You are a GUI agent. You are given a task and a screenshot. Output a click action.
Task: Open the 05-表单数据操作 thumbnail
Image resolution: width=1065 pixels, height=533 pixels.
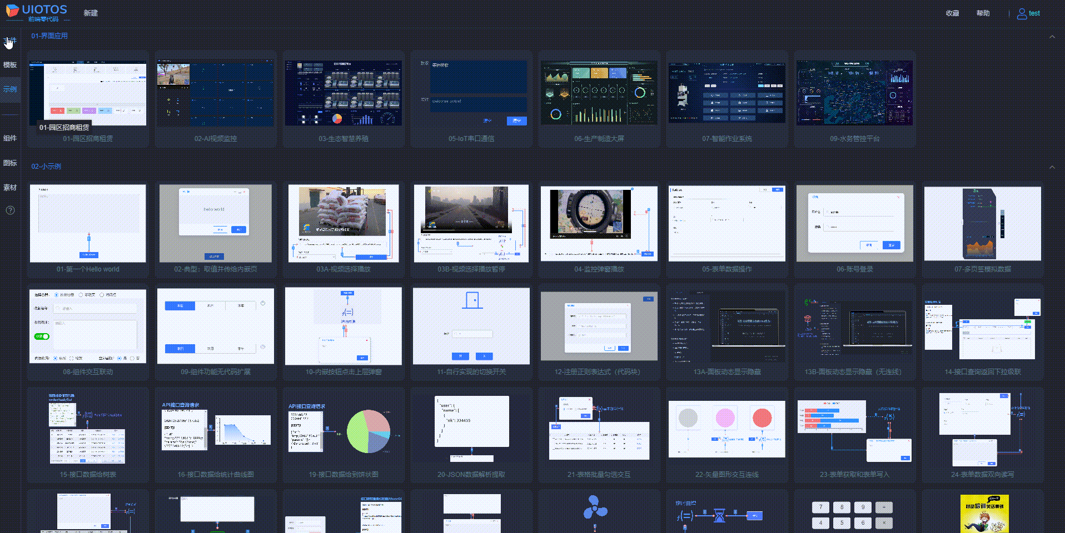coord(727,223)
